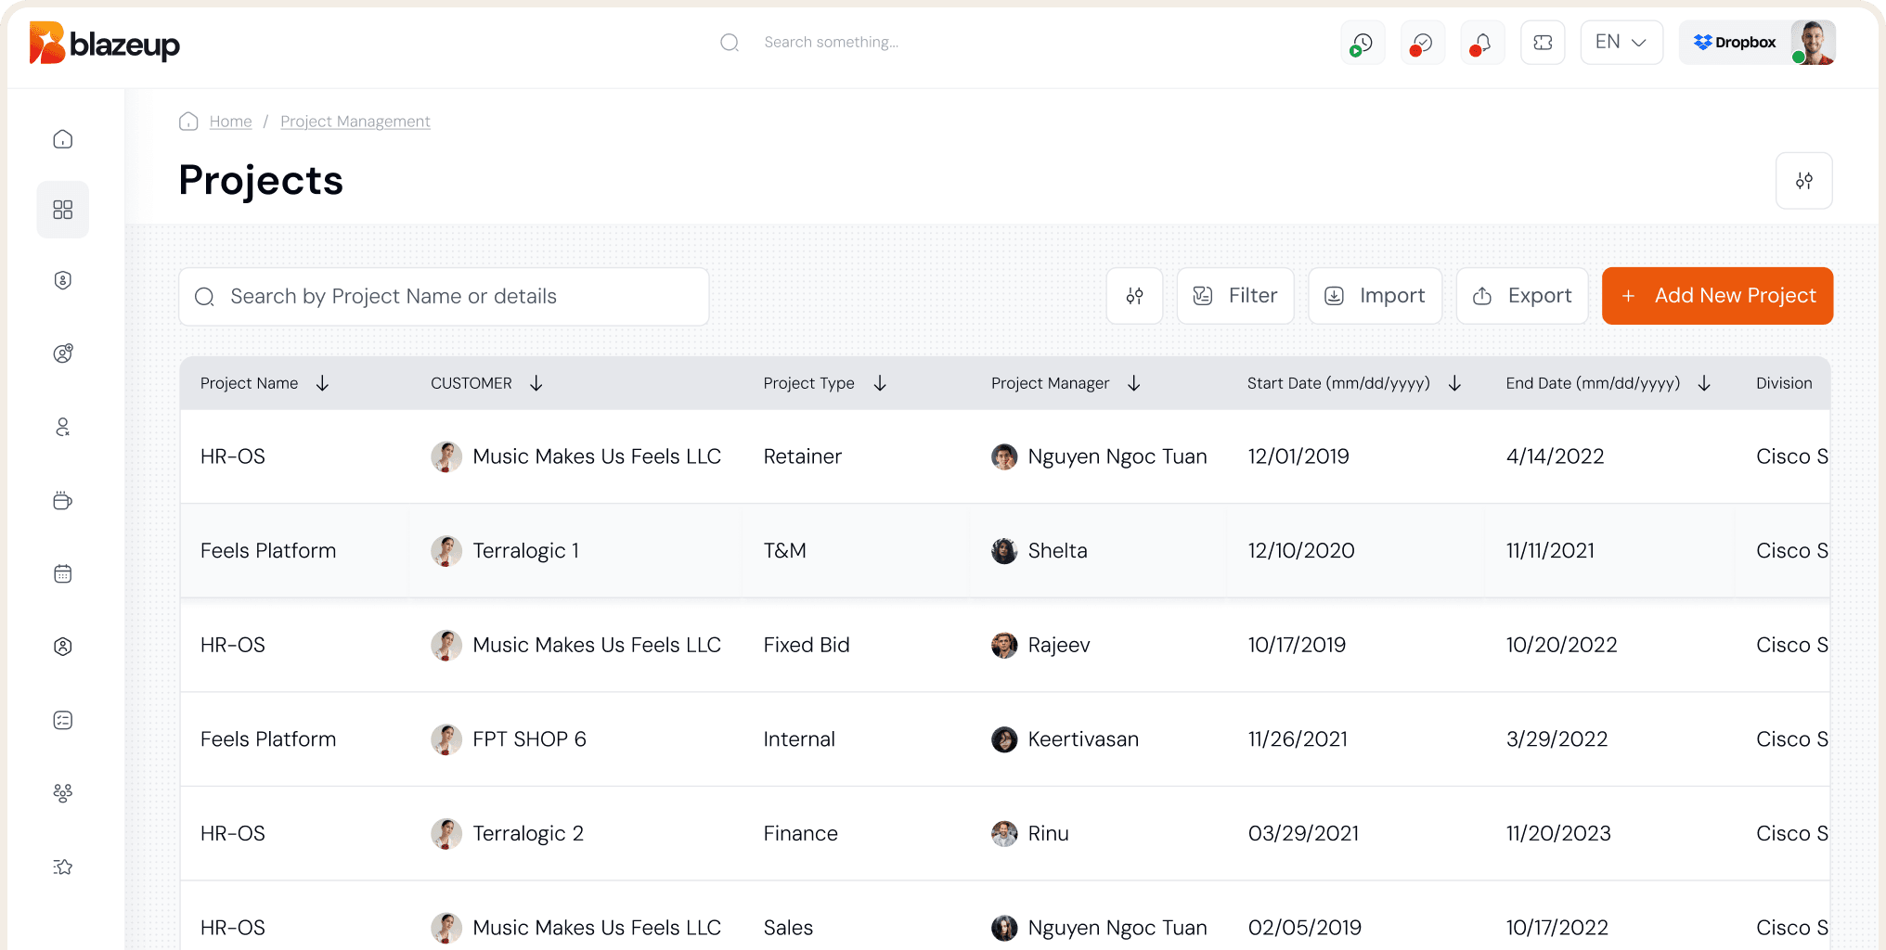Screen dimensions: 1886x950
Task: Open the Filter button
Action: pyautogui.click(x=1234, y=296)
